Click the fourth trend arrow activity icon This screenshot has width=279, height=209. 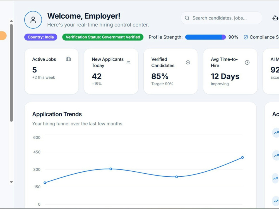[x=276, y=201]
